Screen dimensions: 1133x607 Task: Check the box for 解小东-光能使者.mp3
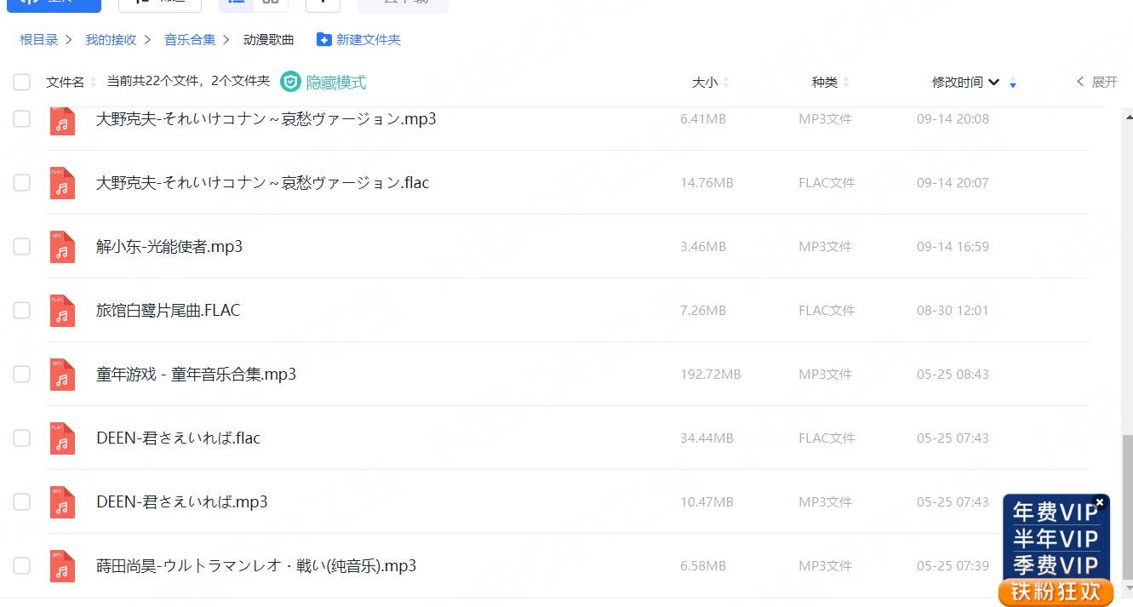pyautogui.click(x=22, y=247)
